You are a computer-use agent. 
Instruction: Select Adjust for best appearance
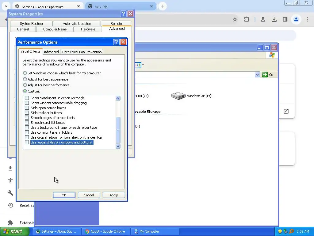click(x=25, y=79)
